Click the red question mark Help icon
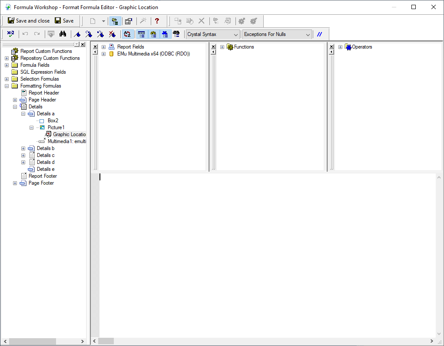Image resolution: width=444 pixels, height=346 pixels. pyautogui.click(x=157, y=21)
